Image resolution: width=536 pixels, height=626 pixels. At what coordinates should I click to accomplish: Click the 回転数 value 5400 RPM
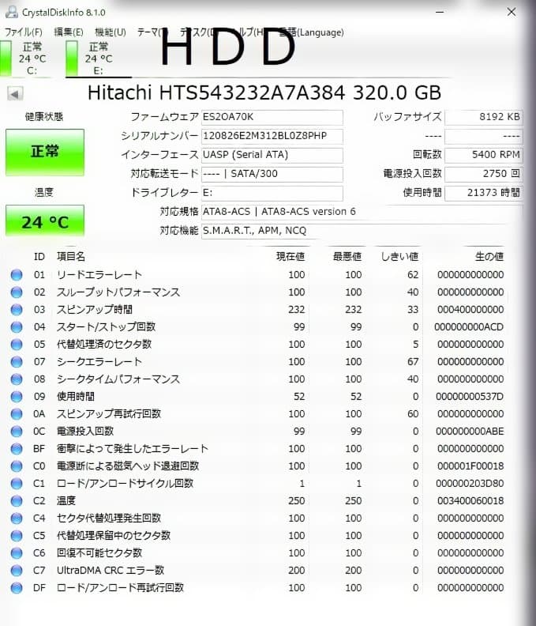click(x=483, y=155)
